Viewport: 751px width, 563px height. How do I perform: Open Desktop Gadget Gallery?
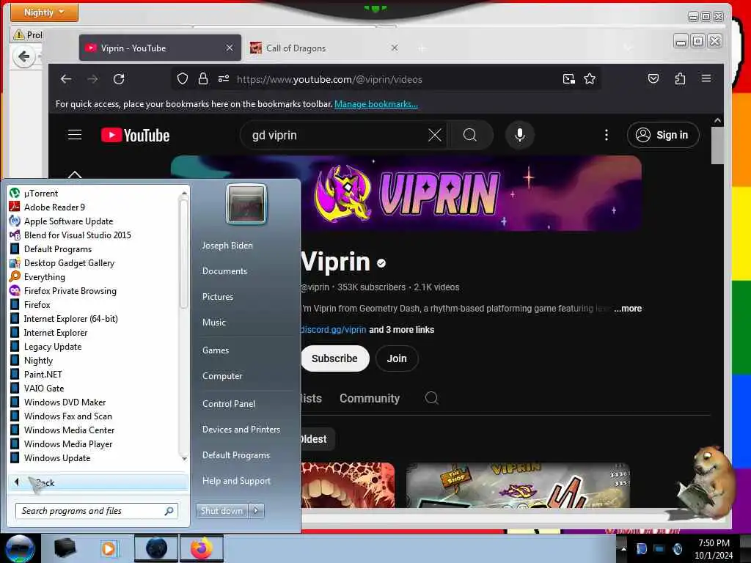70,263
